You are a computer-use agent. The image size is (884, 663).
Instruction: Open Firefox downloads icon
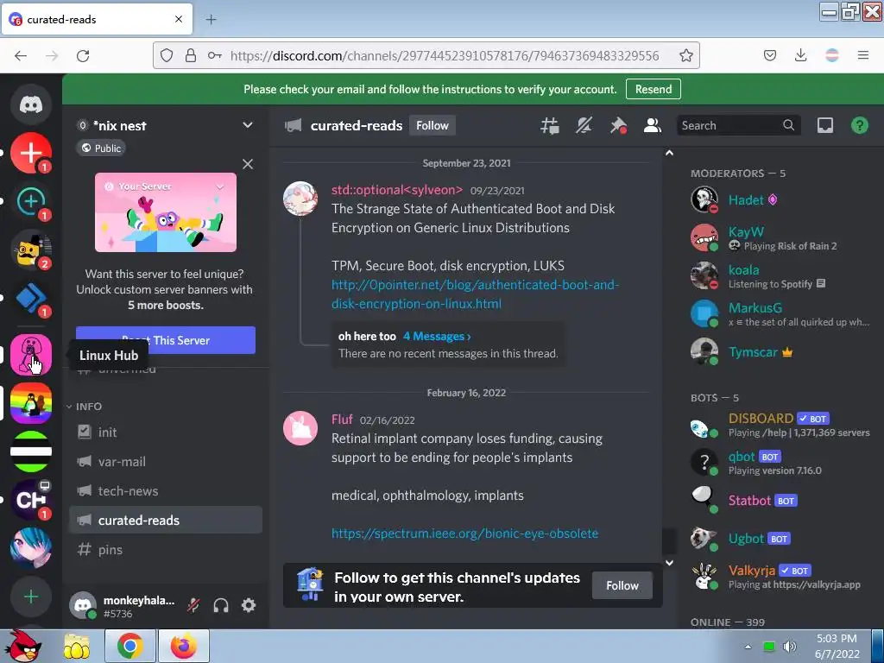point(800,55)
